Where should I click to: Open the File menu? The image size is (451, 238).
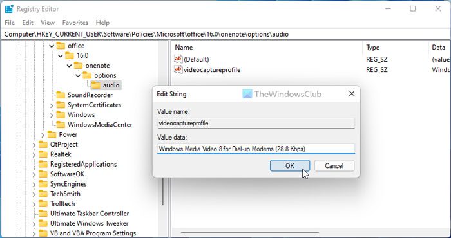(10, 23)
